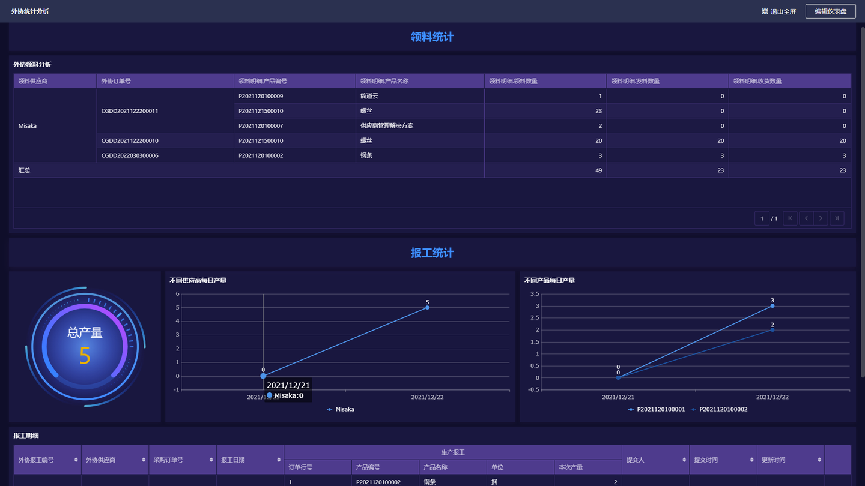Screen dimensions: 865x486
Task: Click the 钢条 cell in 领料 table
Action: pos(420,155)
